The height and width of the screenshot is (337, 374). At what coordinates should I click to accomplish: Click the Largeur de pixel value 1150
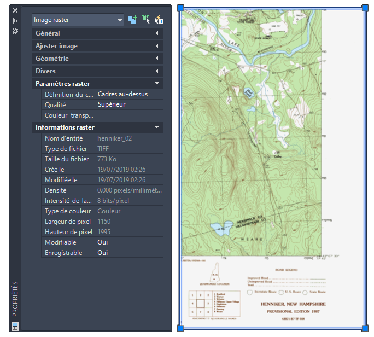click(x=130, y=222)
